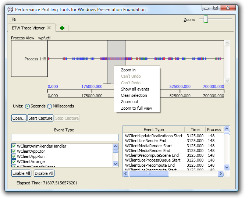Click the left selection marker on timeline
Viewport: 245px width, 198px height.
[x=107, y=62]
